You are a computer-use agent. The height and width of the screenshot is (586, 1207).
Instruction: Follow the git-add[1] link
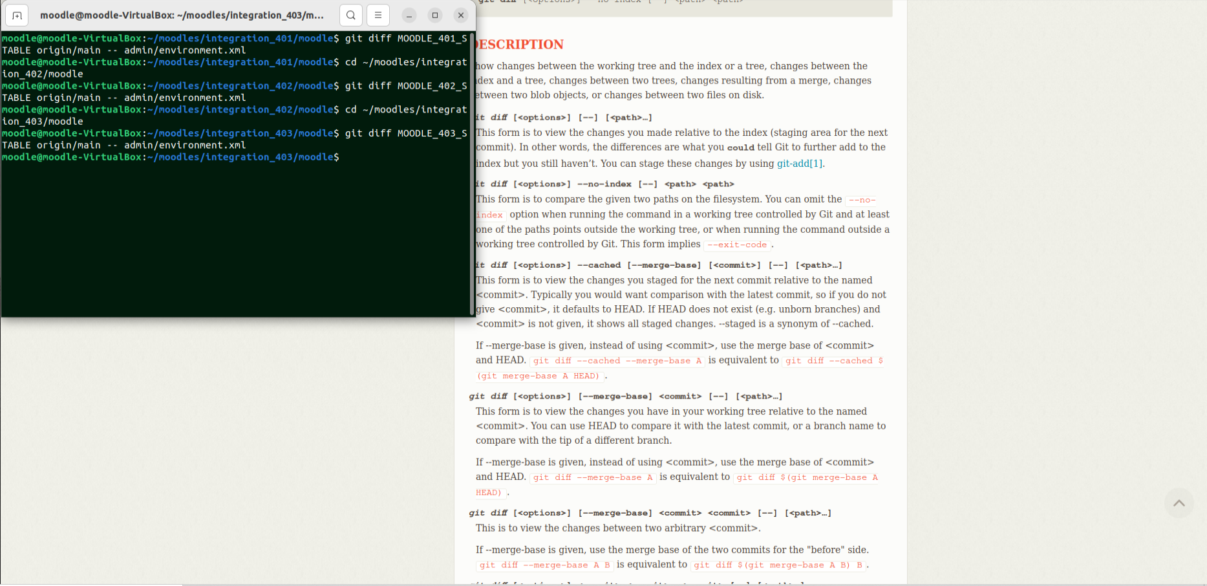(800, 164)
